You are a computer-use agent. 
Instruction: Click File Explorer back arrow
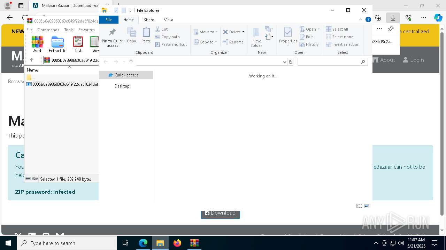(106, 62)
